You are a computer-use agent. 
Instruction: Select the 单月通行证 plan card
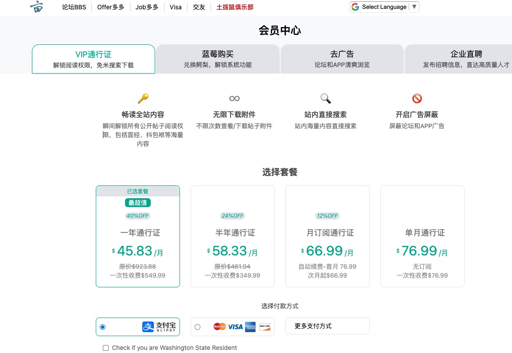point(422,236)
